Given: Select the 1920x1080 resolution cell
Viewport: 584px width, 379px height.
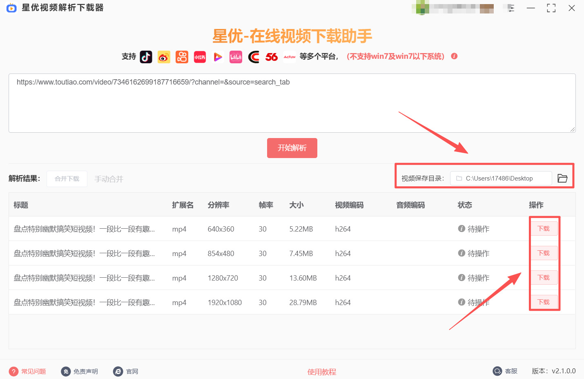Looking at the screenshot, I should pyautogui.click(x=225, y=303).
